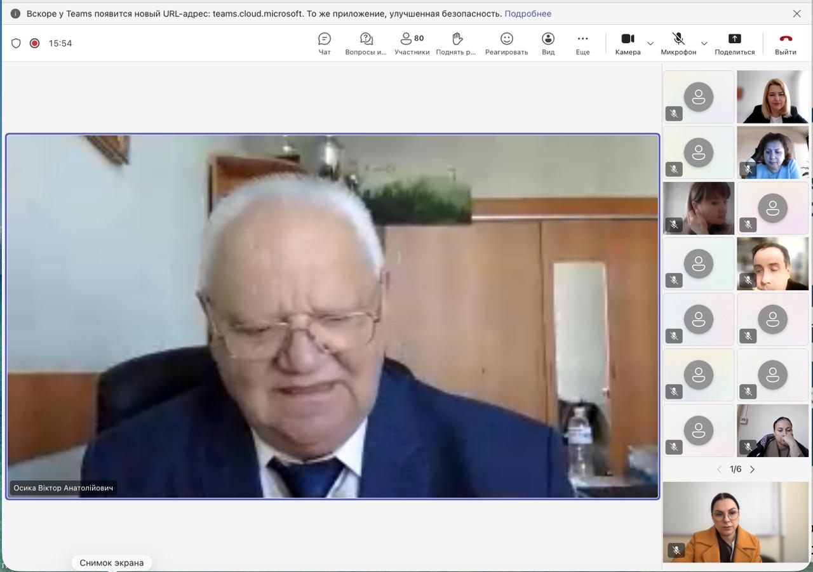Unmute the Микрофон
The height and width of the screenshot is (572, 813).
(x=678, y=43)
